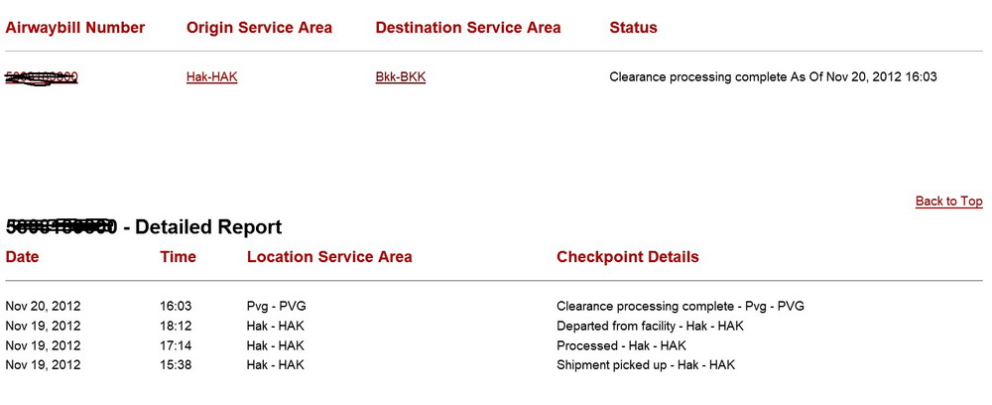The height and width of the screenshot is (405, 992).
Task: Click the Clearance processing complete status text
Action: tap(773, 77)
